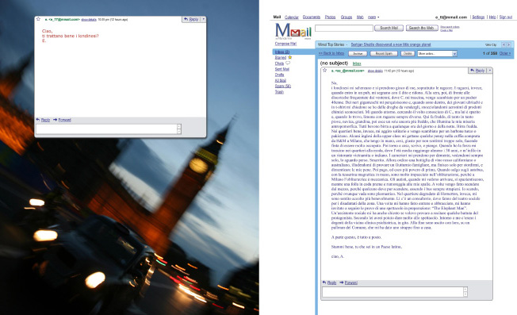Star the message in the left floating email

(38, 19)
